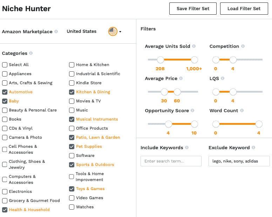This screenshot has width=272, height=217.
Task: Uncheck the Baby category
Action: click(5, 101)
